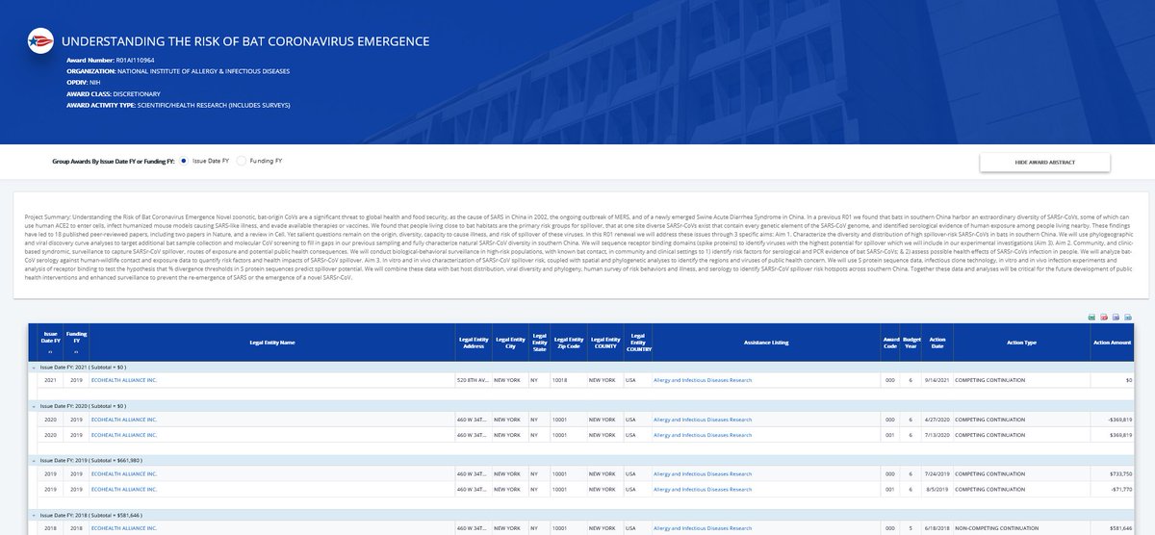Click the Award Code column header
Screen dimensions: 1155x535
point(891,342)
